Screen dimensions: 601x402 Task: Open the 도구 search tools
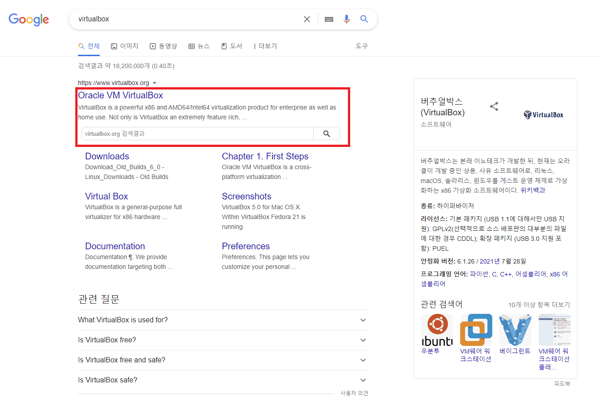(x=362, y=46)
